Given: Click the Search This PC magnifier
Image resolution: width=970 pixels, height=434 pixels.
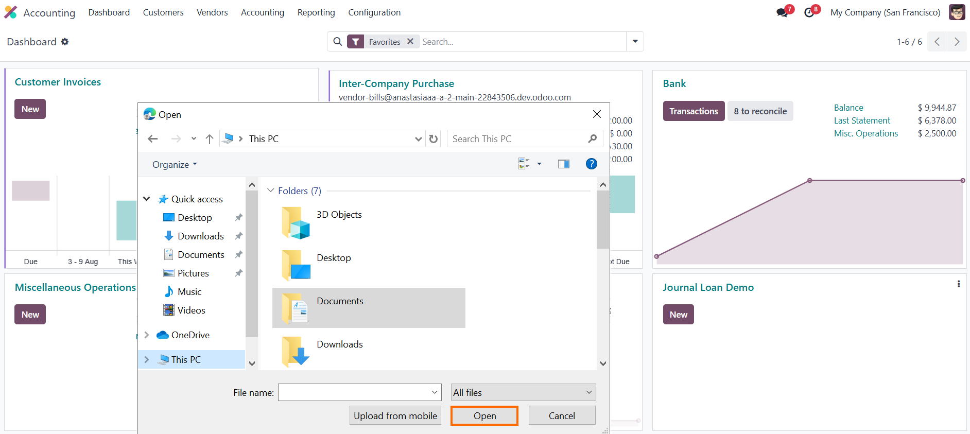Looking at the screenshot, I should (x=593, y=138).
